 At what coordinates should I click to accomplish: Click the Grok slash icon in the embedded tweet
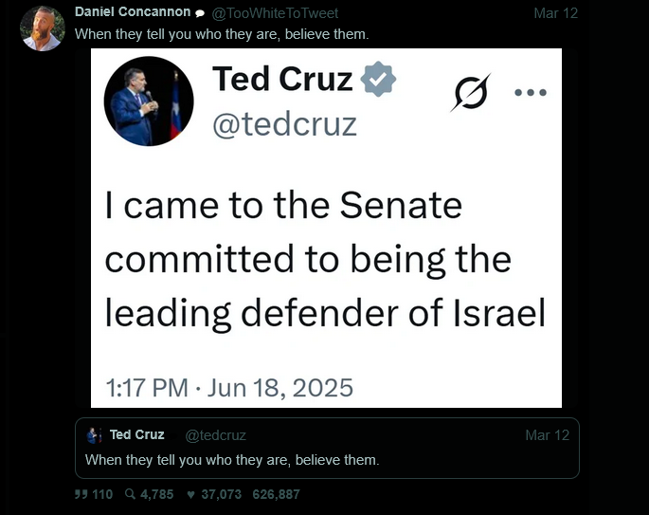click(471, 93)
